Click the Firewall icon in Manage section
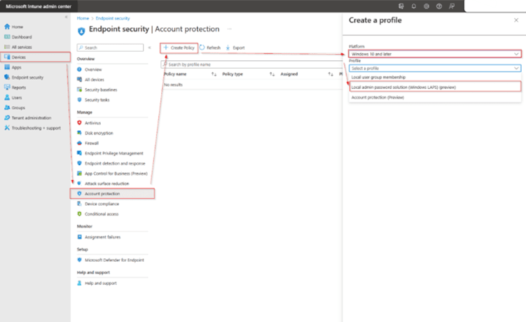Image resolution: width=526 pixels, height=322 pixels. tap(80, 143)
